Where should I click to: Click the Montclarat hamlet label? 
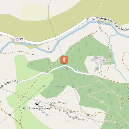[x=100, y=60]
